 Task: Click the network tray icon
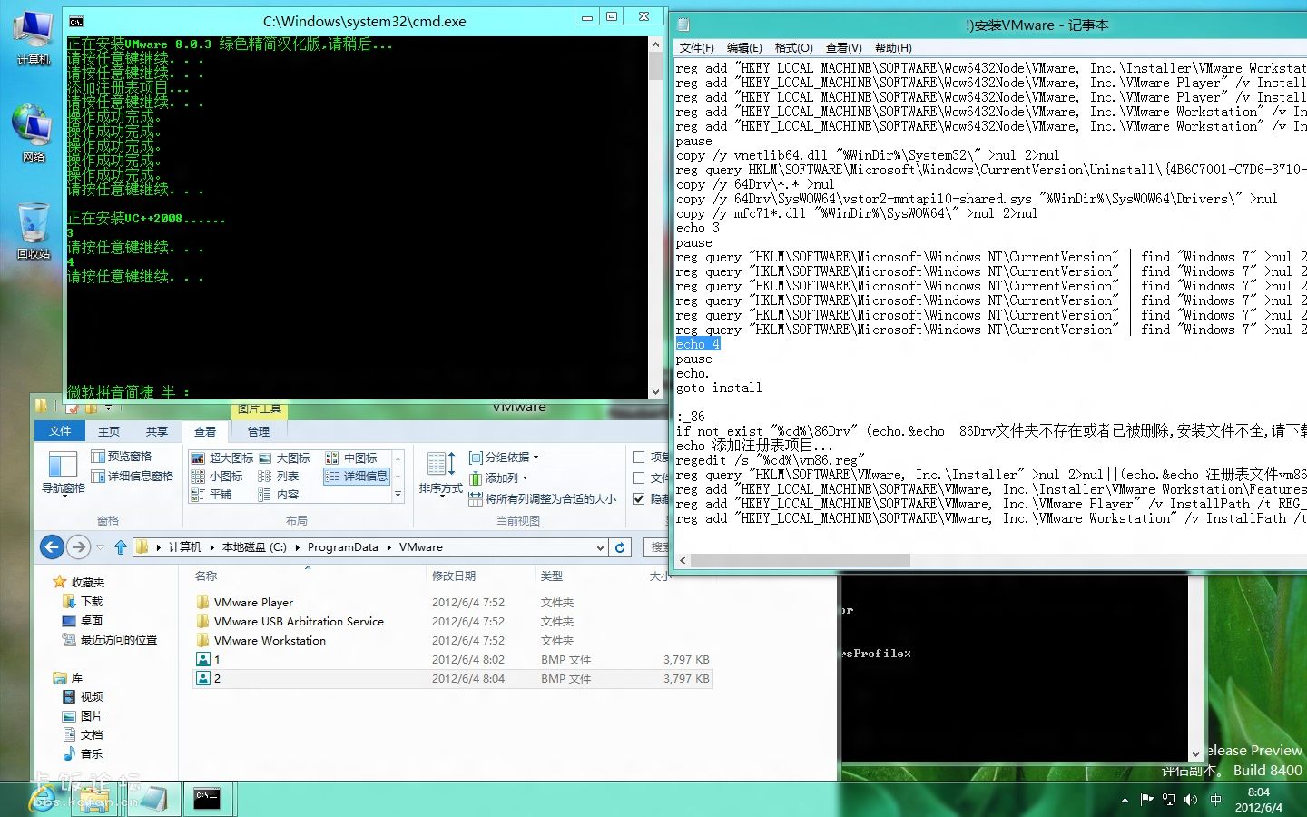click(x=1169, y=800)
